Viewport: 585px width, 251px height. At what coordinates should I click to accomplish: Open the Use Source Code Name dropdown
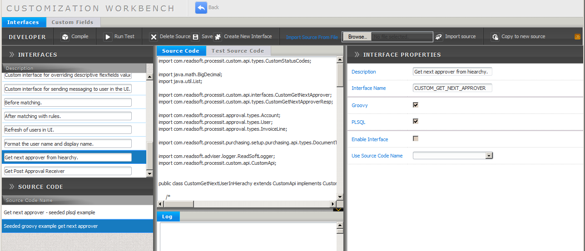489,156
